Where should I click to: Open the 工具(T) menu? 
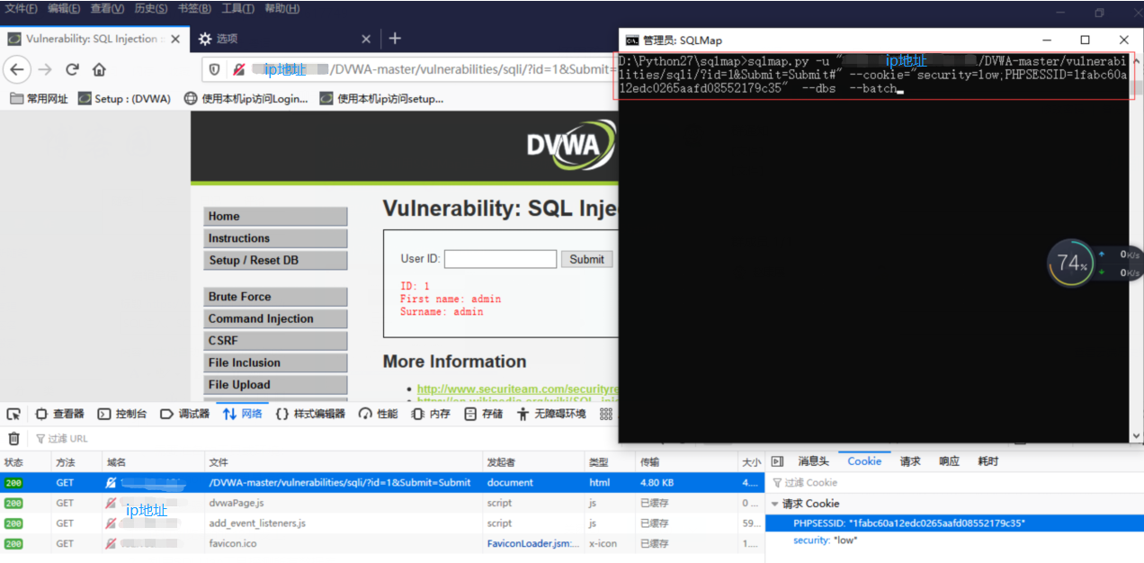click(x=237, y=8)
